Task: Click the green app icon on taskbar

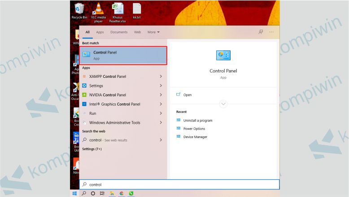Action: pos(131,193)
